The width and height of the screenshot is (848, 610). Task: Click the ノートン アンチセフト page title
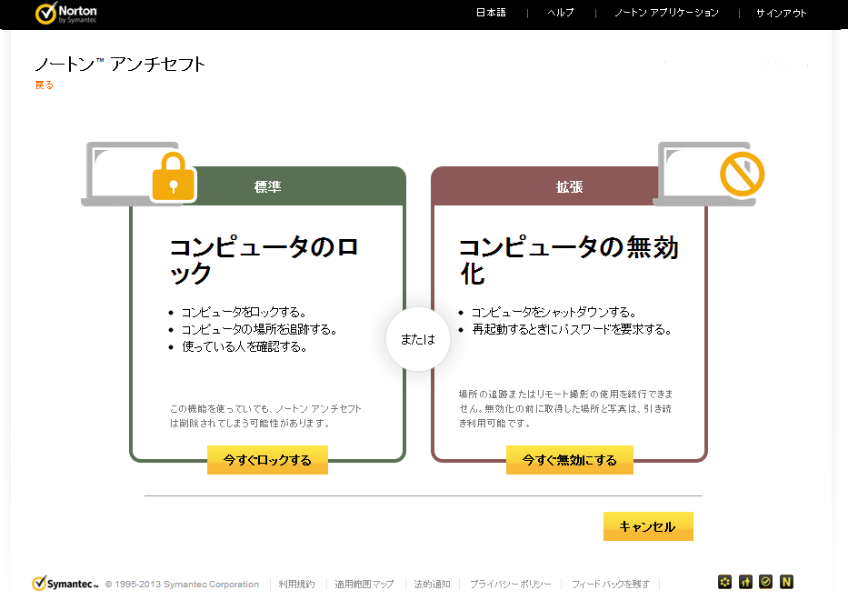(x=120, y=64)
